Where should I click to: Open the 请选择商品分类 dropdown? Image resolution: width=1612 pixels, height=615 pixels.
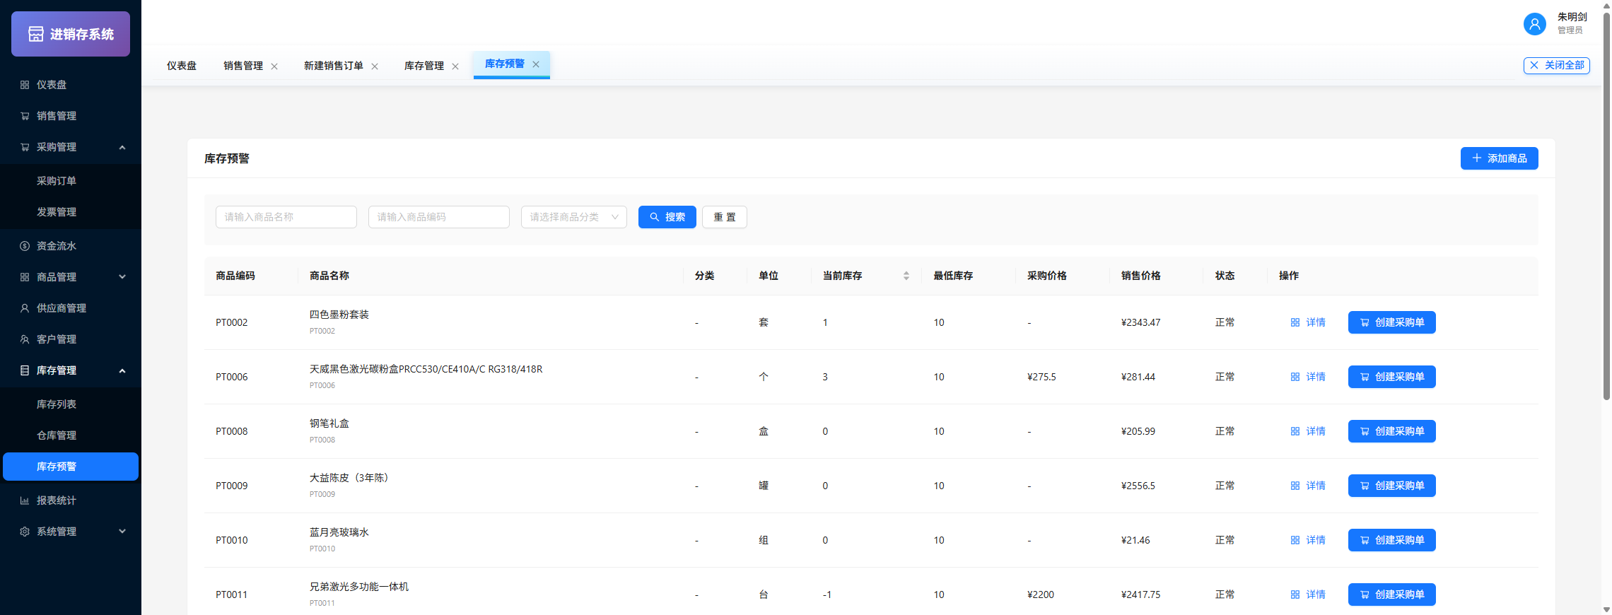(x=574, y=217)
